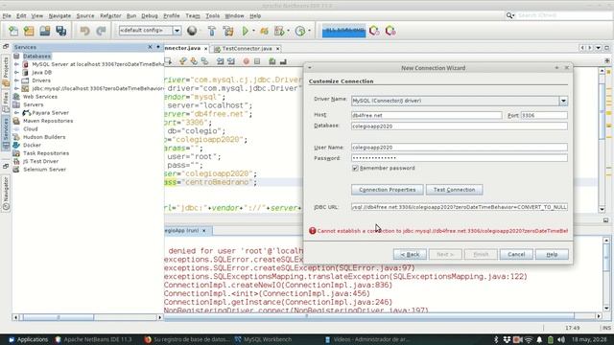Click the volume speaker tray icon
The height and width of the screenshot is (345, 614).
(560, 339)
